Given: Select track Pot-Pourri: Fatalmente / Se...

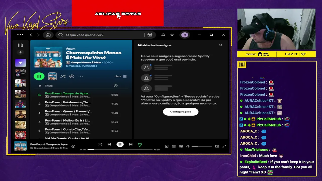Looking at the screenshot, I should pos(68,102).
